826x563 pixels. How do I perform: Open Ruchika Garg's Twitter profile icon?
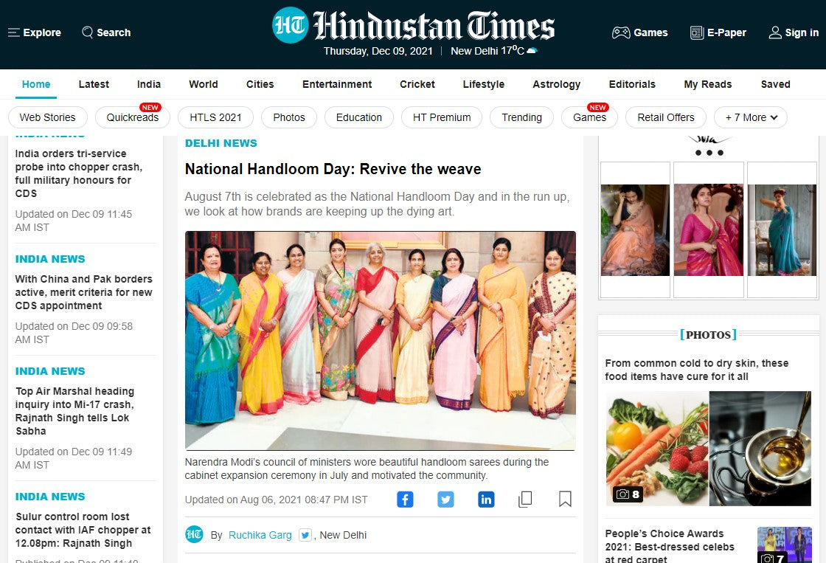[x=305, y=535]
